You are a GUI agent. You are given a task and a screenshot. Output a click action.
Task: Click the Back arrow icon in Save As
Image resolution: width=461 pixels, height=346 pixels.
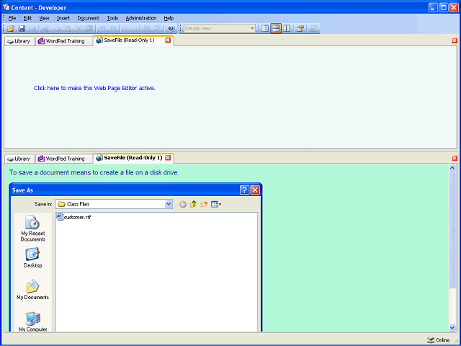pyautogui.click(x=183, y=204)
